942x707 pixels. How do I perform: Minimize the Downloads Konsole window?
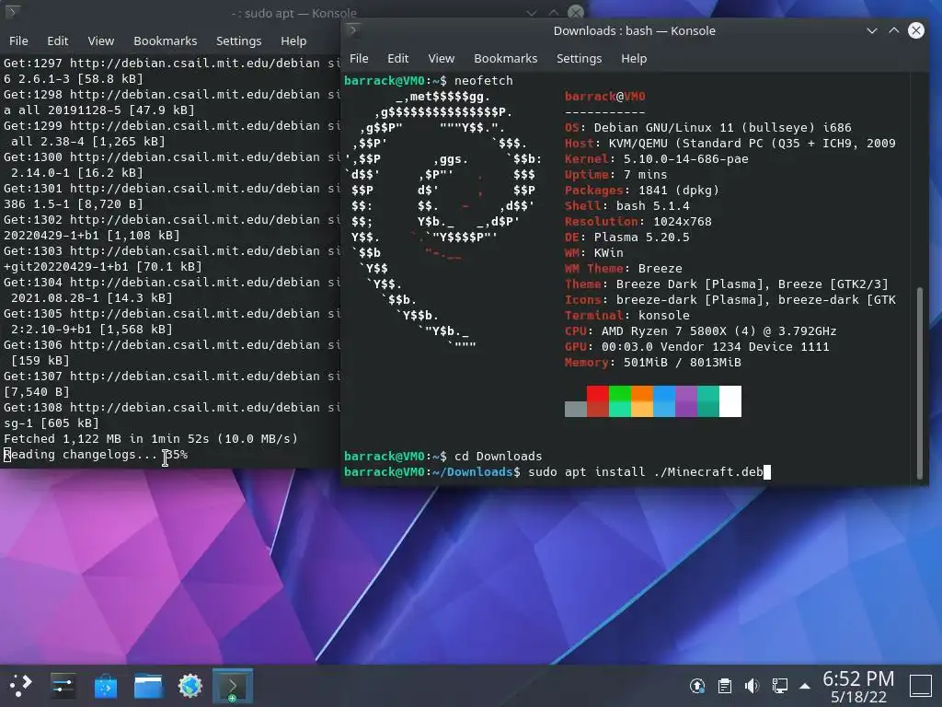(x=872, y=30)
